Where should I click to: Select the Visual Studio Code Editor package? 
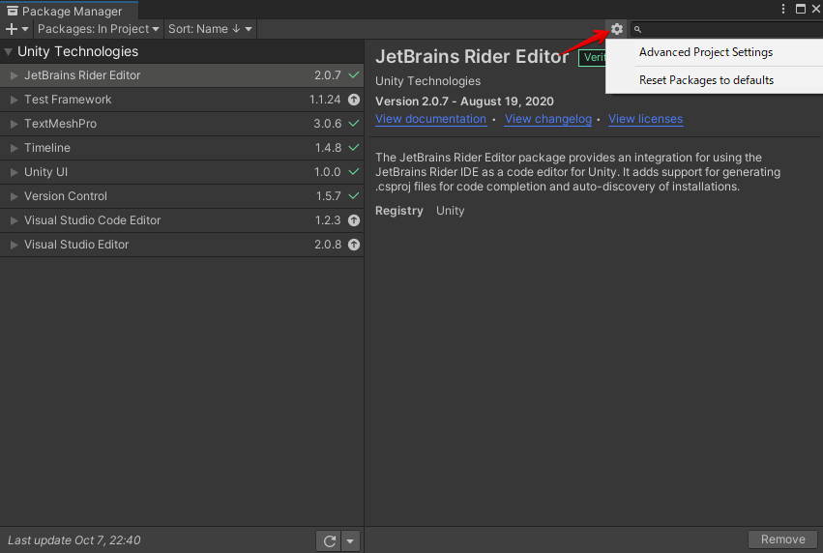pos(182,220)
